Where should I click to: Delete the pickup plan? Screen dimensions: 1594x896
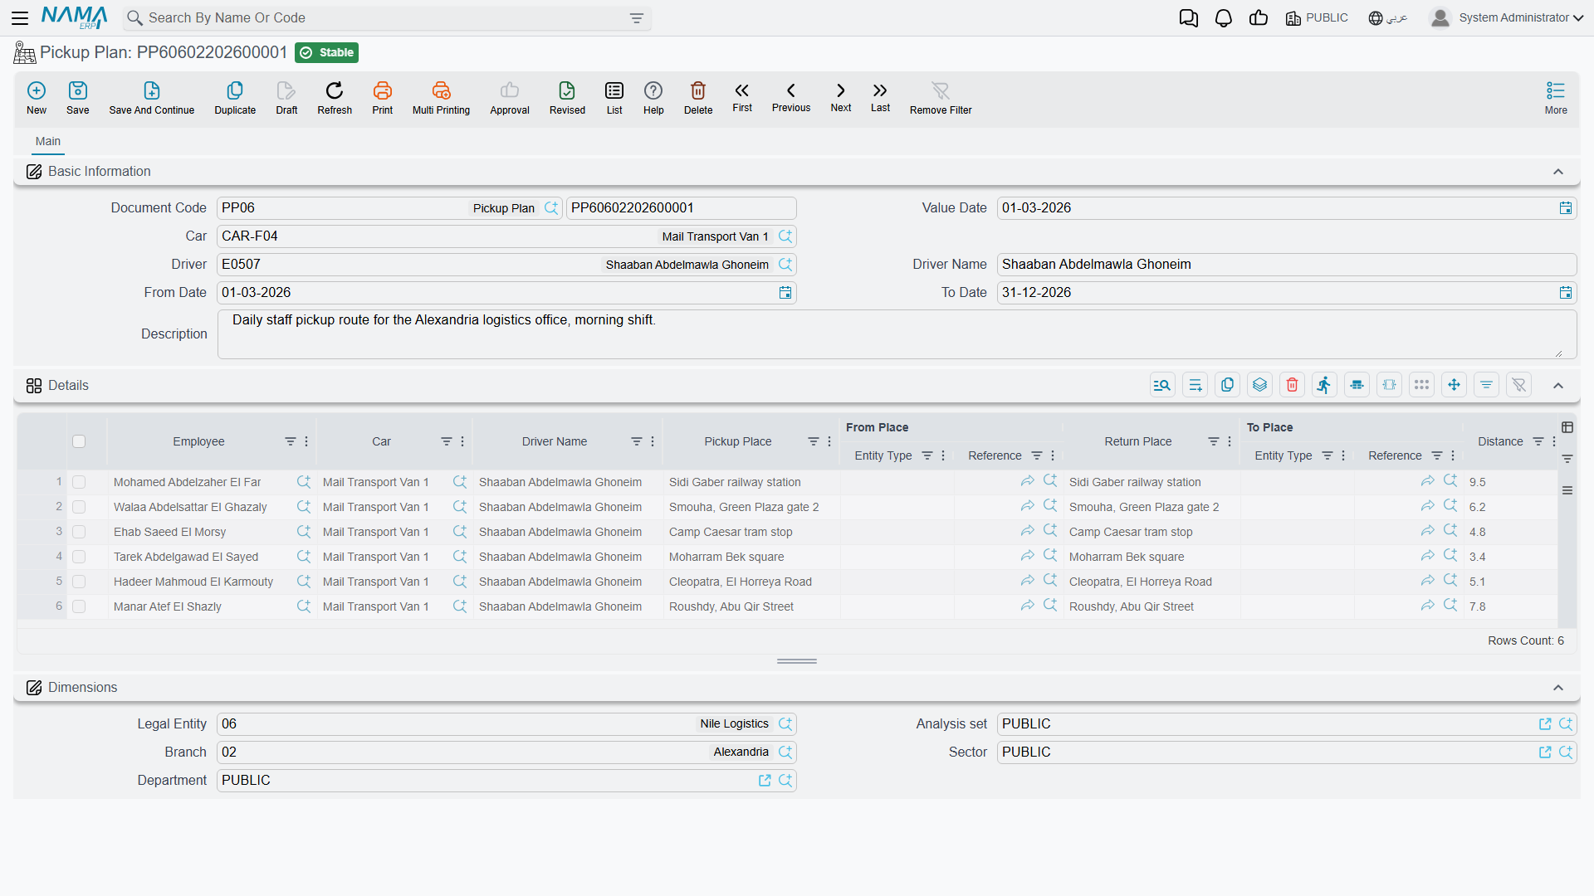698,97
